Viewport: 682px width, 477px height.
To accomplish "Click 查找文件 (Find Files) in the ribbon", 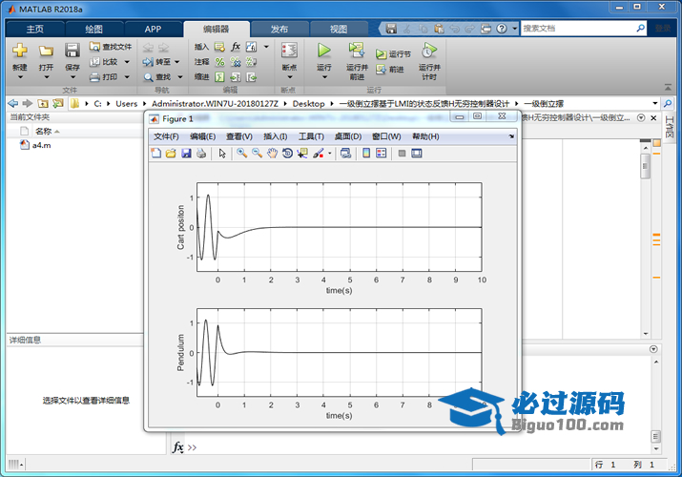I will tap(110, 47).
